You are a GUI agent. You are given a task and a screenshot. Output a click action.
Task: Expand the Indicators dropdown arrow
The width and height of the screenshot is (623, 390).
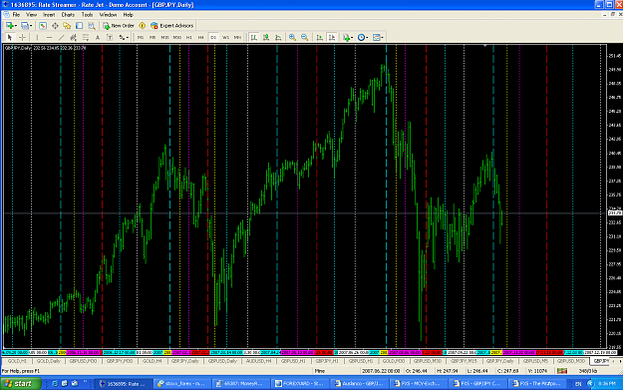pyautogui.click(x=352, y=38)
